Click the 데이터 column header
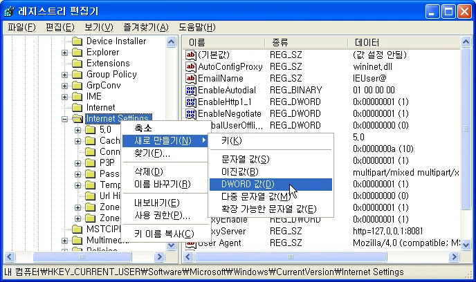Screen dimensions: 476x282 click(x=404, y=42)
